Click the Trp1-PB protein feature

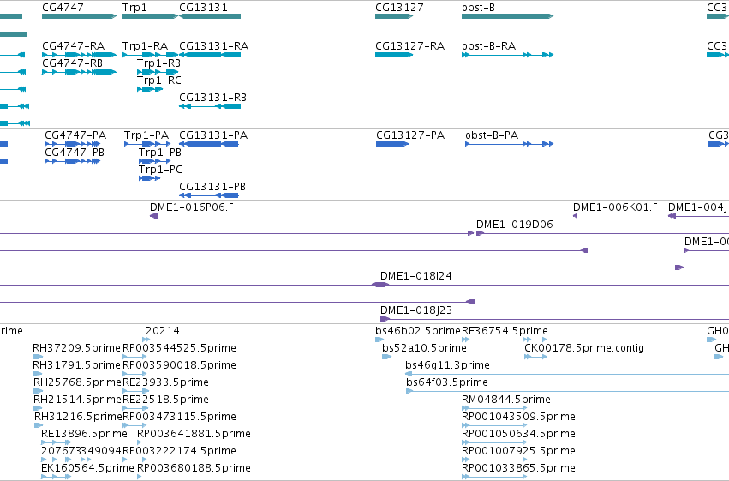click(154, 161)
